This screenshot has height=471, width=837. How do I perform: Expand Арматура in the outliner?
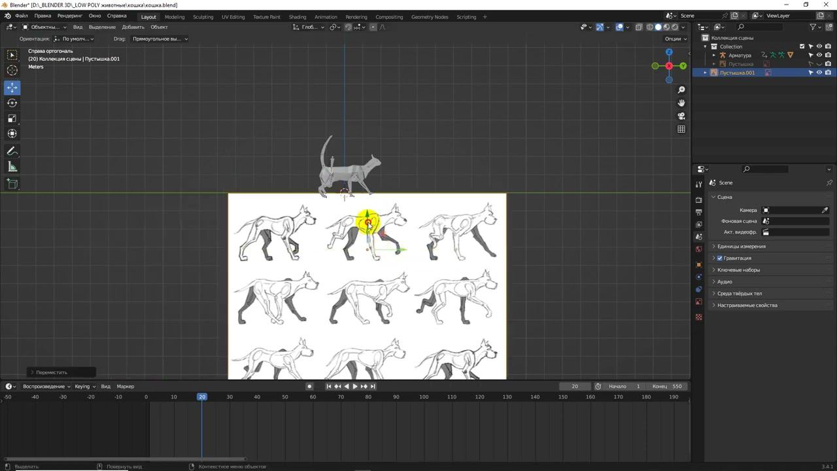(714, 55)
